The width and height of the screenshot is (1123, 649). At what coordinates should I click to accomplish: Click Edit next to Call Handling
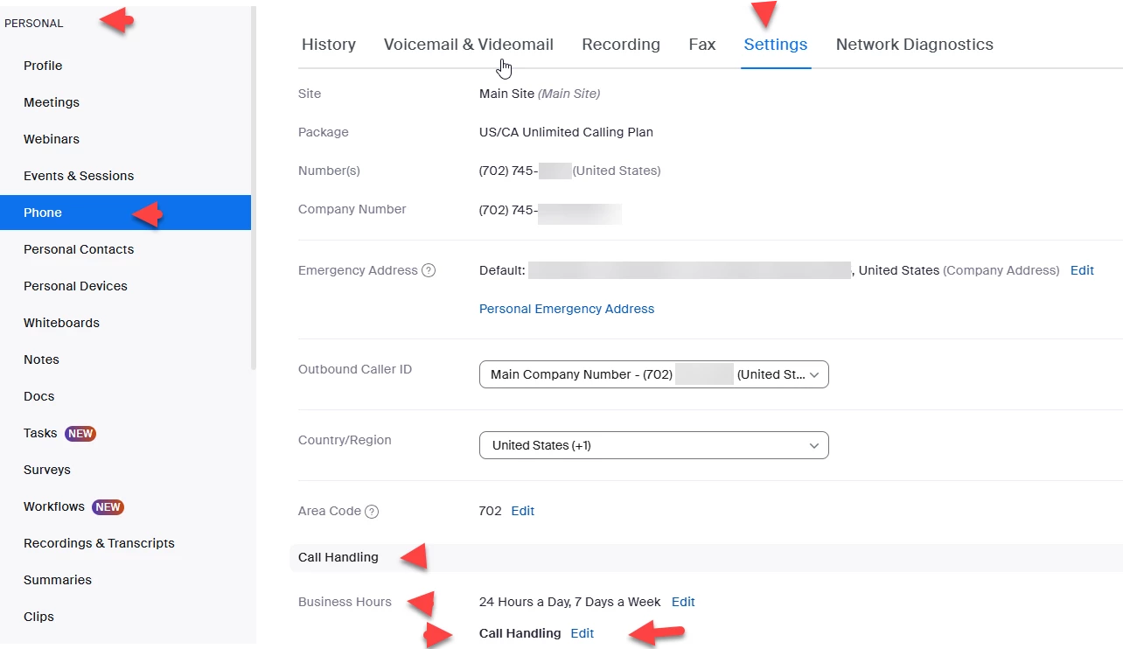pyautogui.click(x=582, y=633)
